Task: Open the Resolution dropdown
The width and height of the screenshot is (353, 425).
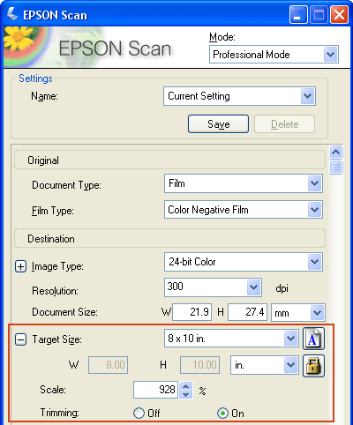Action: click(x=253, y=287)
